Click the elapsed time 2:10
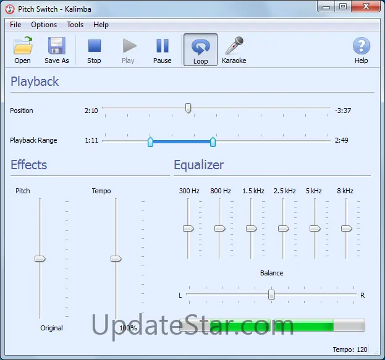Viewport: 385px width, 360px height. pyautogui.click(x=91, y=111)
